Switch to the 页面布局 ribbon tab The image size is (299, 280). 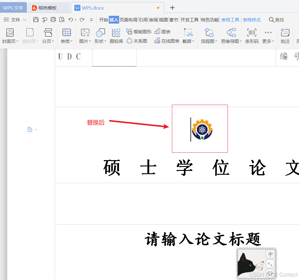click(129, 20)
